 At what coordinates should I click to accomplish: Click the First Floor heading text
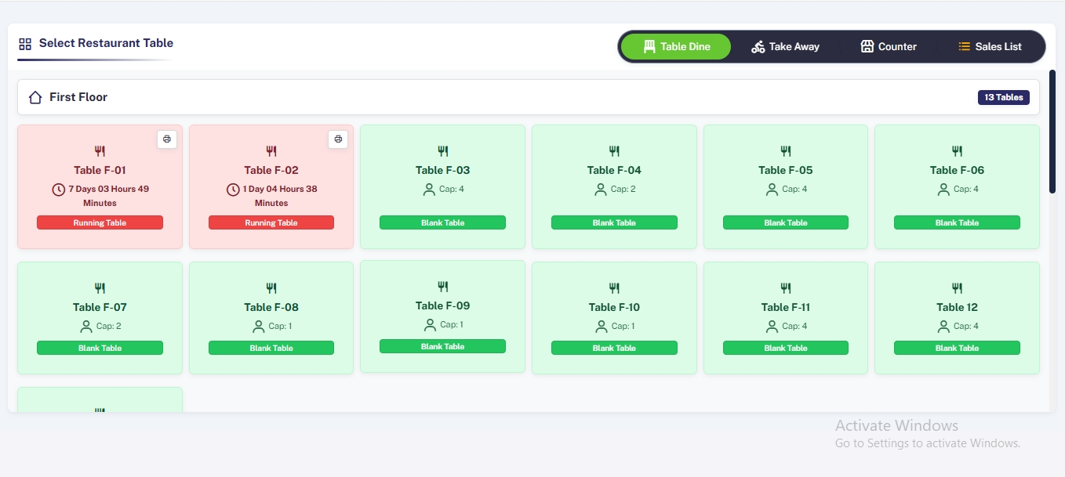[78, 97]
